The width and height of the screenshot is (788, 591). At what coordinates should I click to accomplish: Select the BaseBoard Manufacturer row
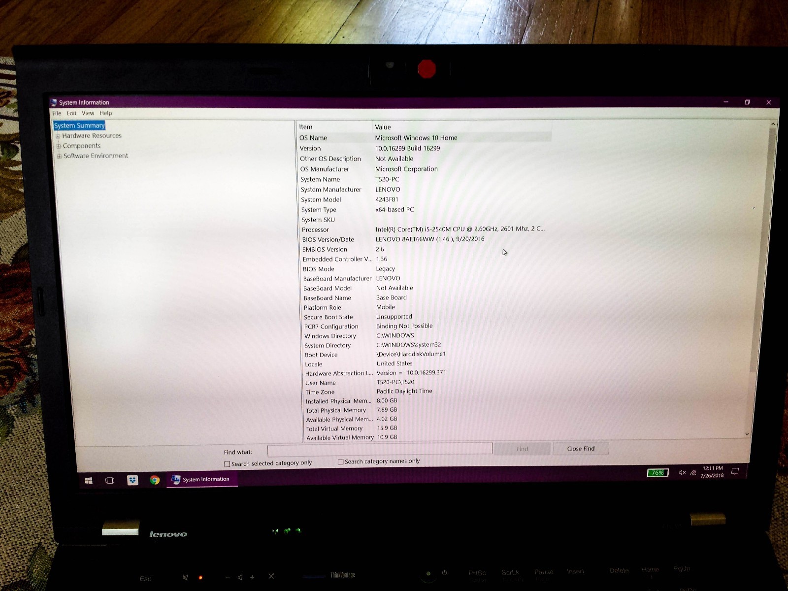[427, 278]
